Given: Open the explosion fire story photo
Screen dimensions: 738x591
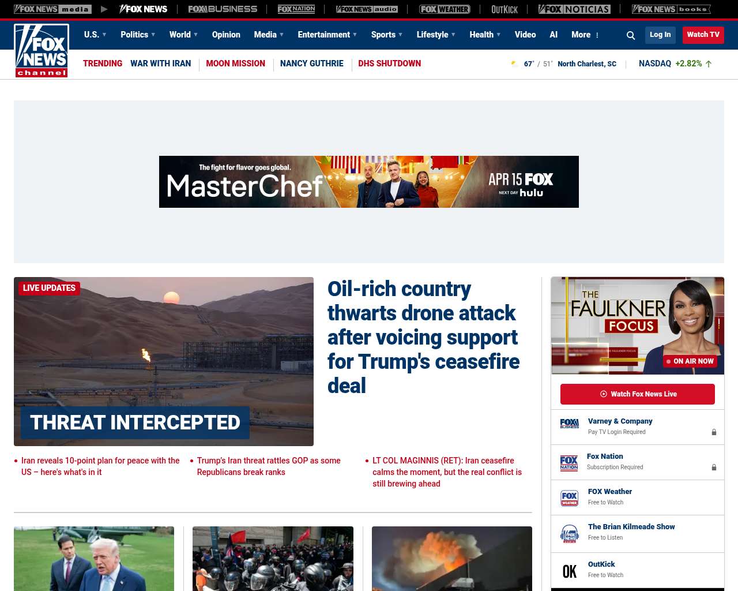Looking at the screenshot, I should pos(452,559).
